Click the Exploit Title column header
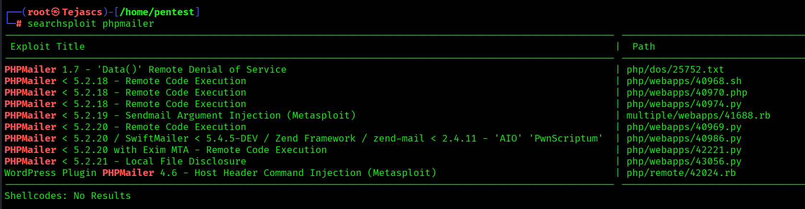The width and height of the screenshot is (805, 209). click(x=48, y=46)
